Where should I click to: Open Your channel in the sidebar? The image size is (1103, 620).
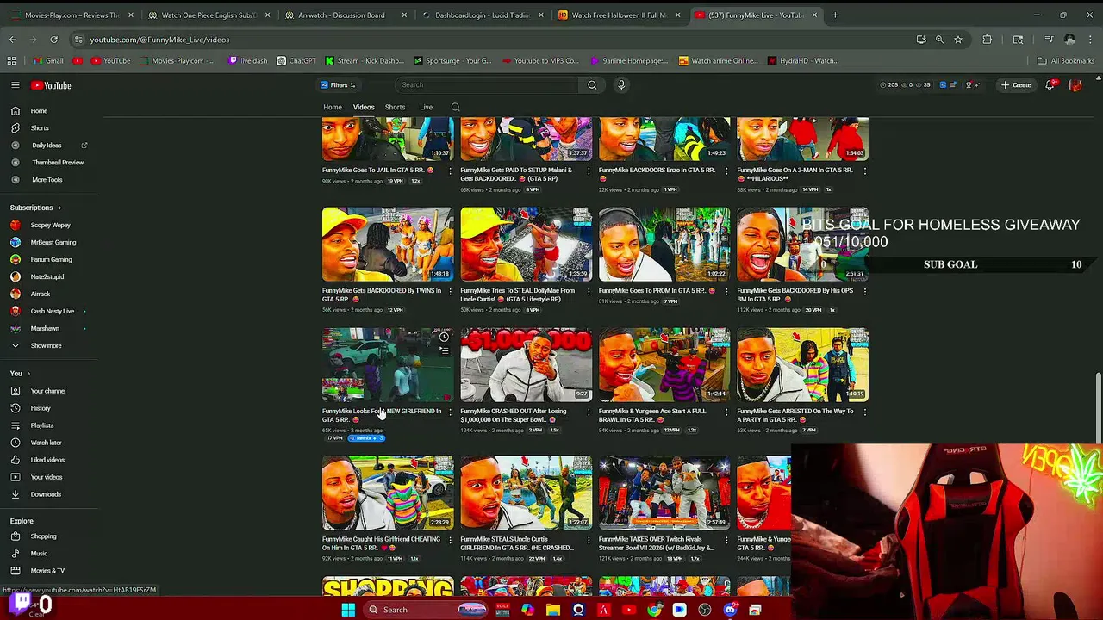point(48,391)
